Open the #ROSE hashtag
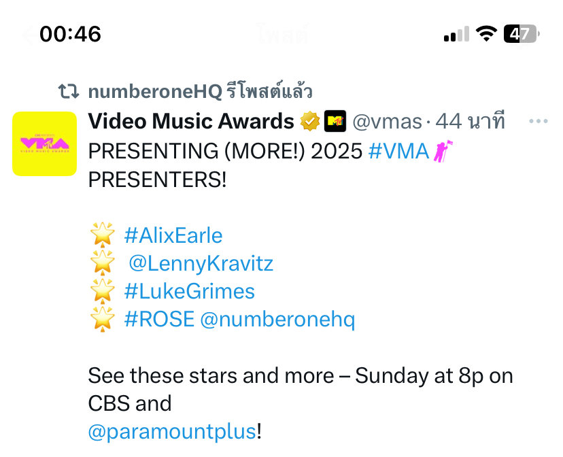 pos(159,319)
